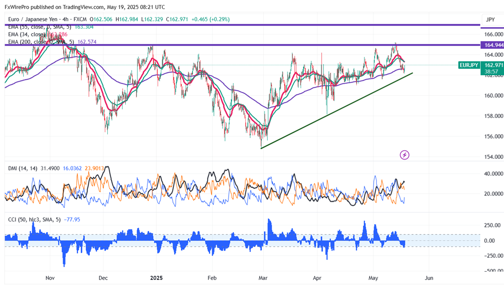Click the low price L162.329

tap(152, 19)
